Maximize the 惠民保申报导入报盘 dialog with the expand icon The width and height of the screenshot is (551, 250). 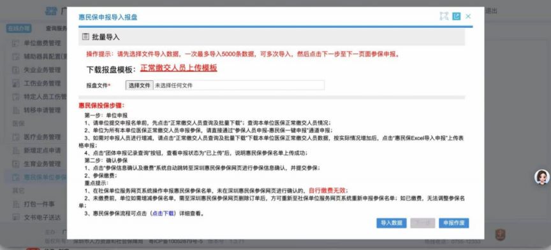(x=444, y=16)
